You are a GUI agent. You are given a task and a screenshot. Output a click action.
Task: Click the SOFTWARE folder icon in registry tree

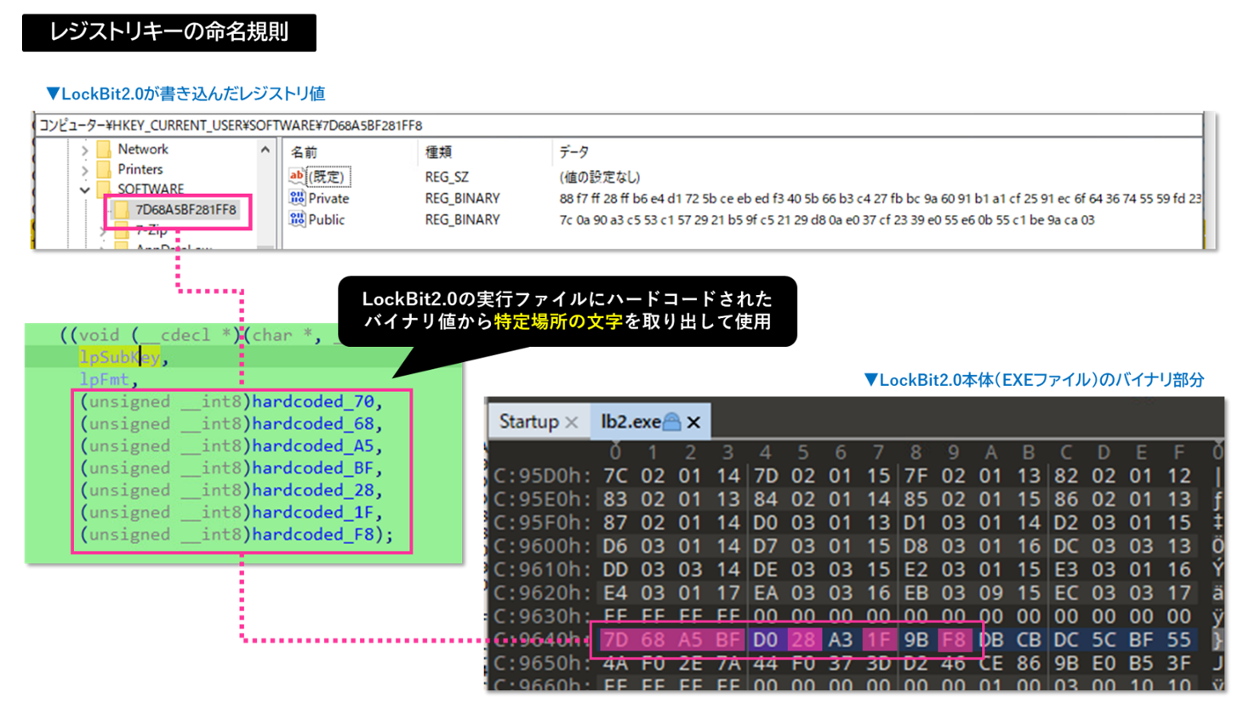pos(105,189)
